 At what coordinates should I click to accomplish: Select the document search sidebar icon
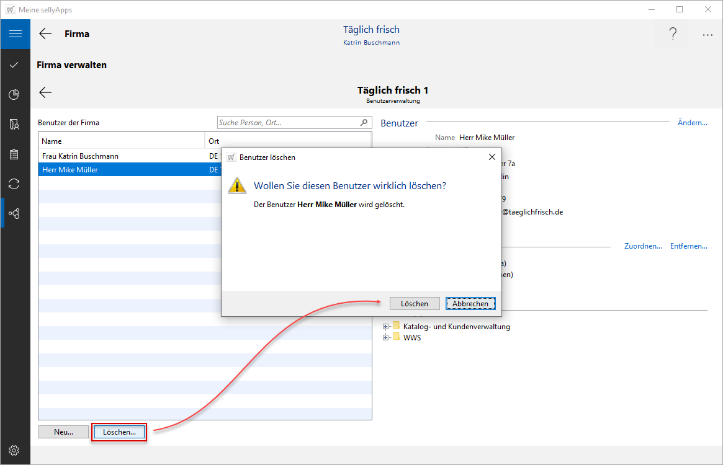click(x=15, y=125)
